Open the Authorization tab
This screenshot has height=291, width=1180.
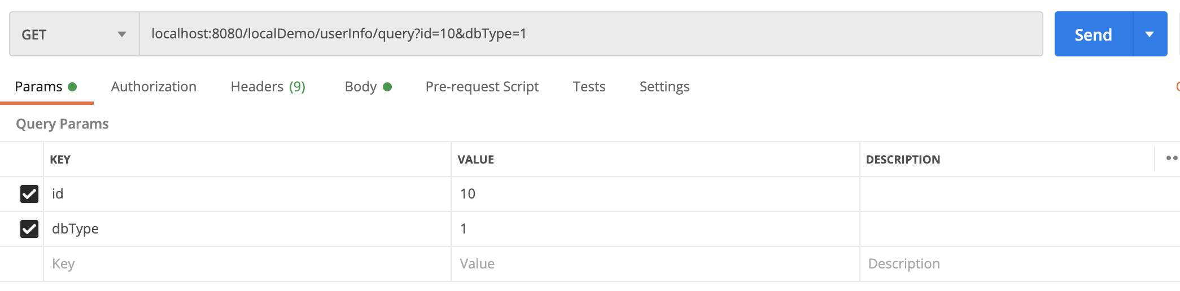pyautogui.click(x=154, y=87)
